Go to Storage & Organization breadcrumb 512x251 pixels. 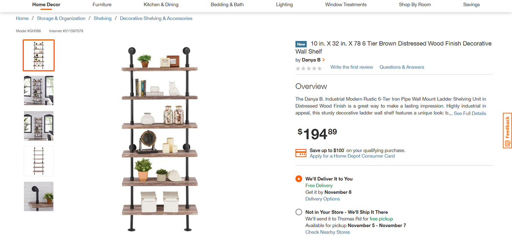[x=61, y=19]
